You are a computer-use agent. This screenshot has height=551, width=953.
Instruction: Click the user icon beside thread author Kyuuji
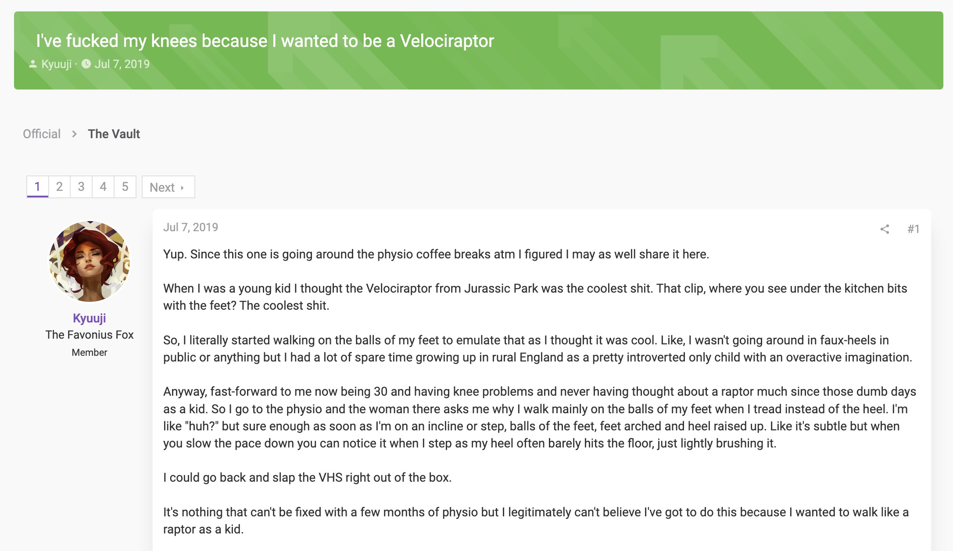click(33, 64)
